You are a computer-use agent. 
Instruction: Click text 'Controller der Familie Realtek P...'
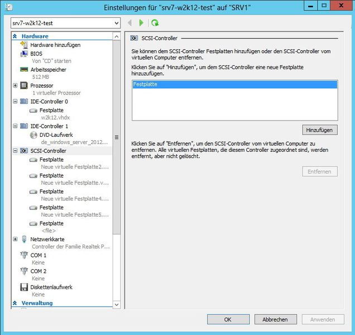point(71,247)
